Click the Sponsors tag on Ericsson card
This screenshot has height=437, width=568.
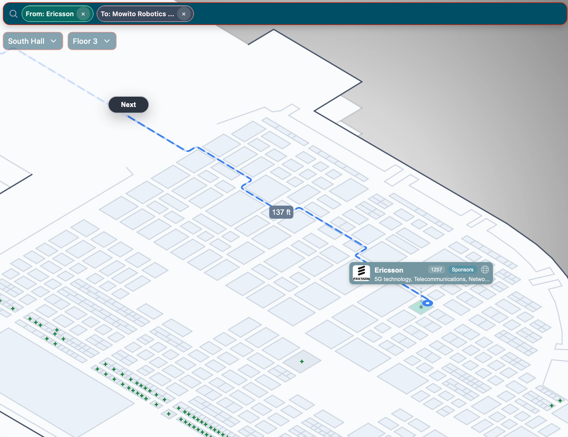(463, 270)
